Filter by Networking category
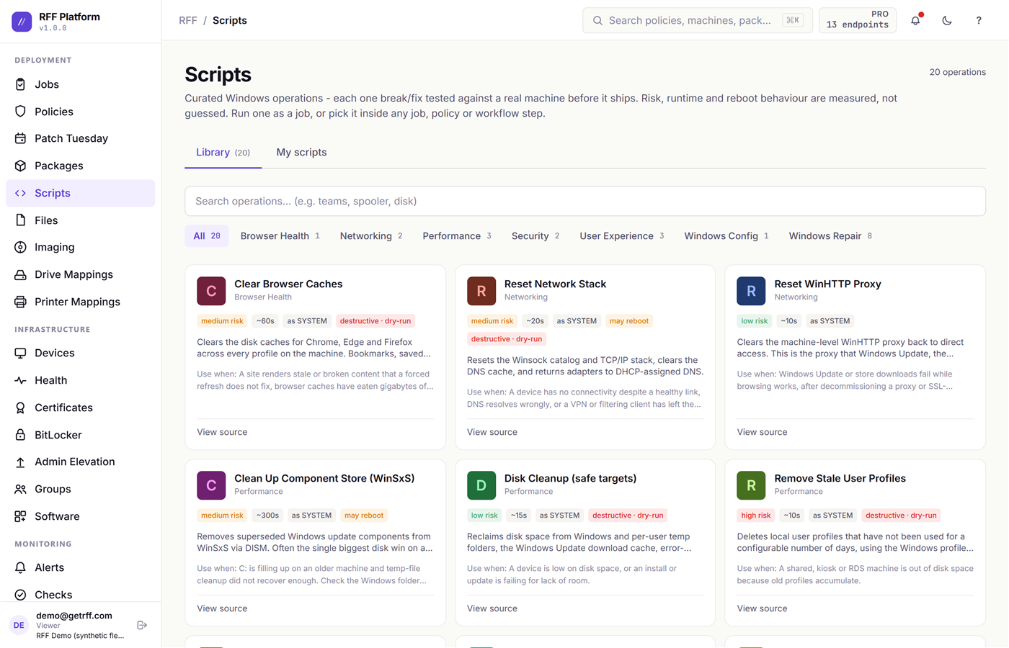This screenshot has width=1009, height=648. pyautogui.click(x=371, y=236)
